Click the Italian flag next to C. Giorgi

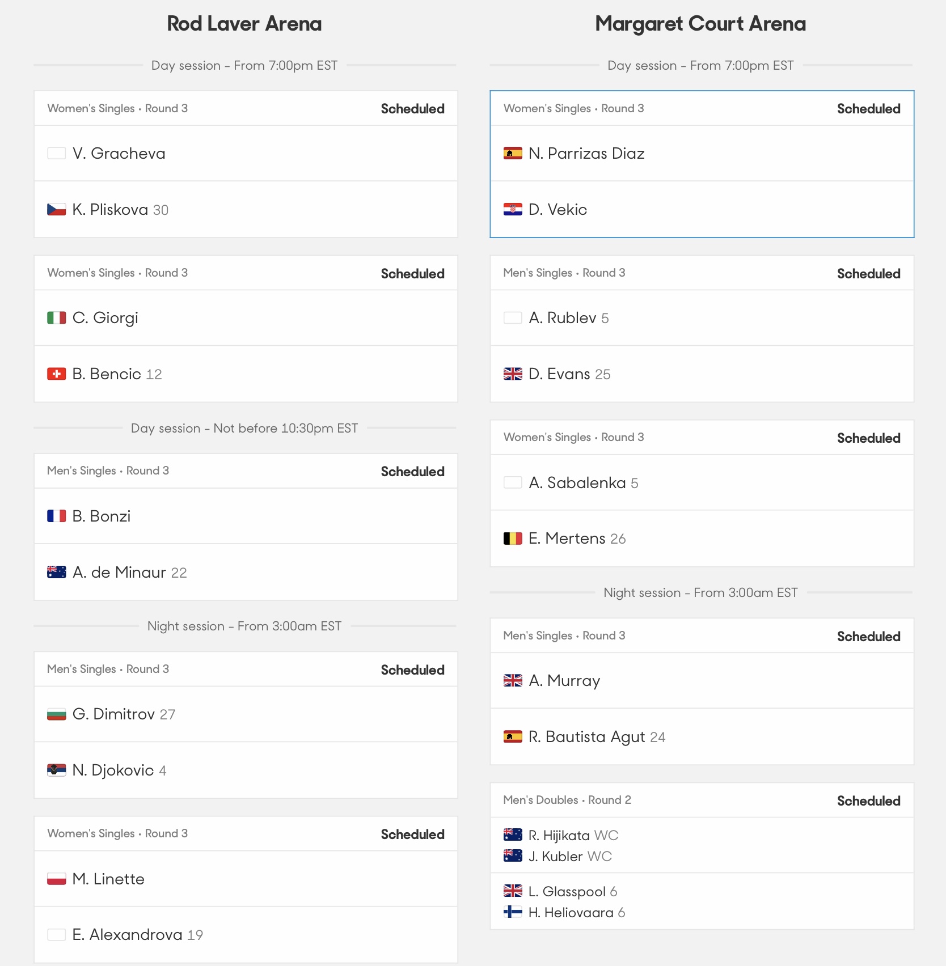click(56, 317)
